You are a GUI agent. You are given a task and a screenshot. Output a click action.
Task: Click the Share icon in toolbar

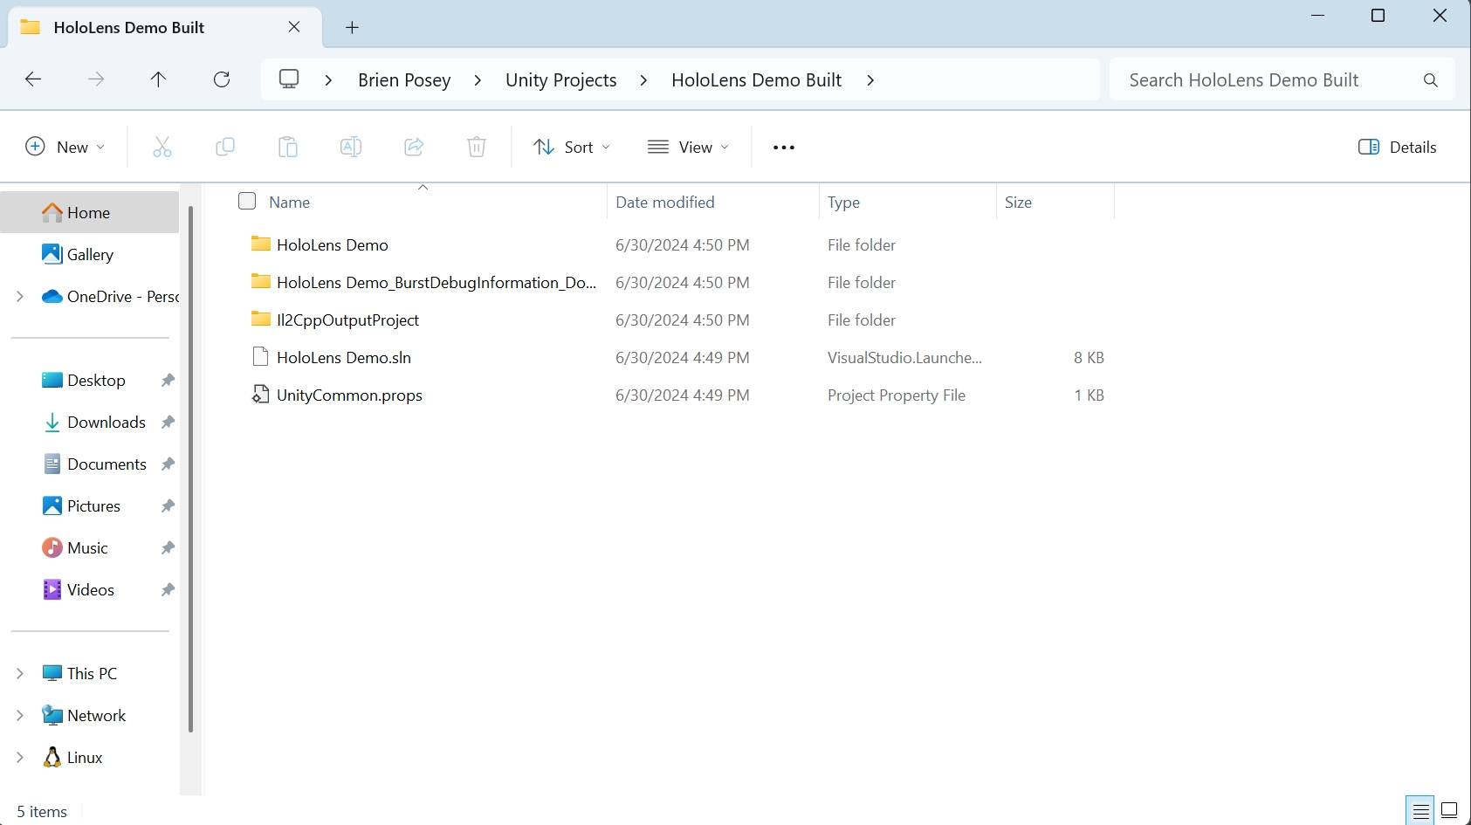414,147
